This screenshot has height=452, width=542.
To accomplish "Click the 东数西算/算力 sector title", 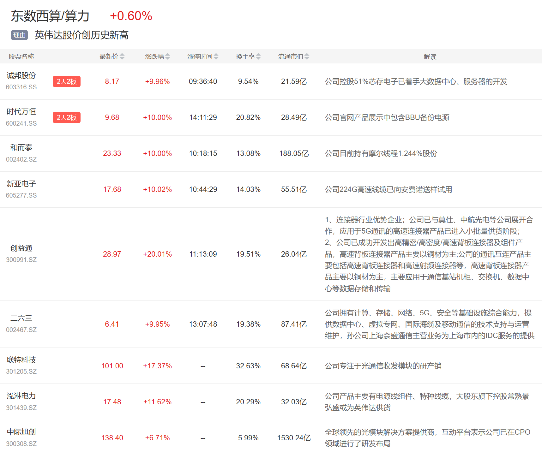I will coord(50,16).
